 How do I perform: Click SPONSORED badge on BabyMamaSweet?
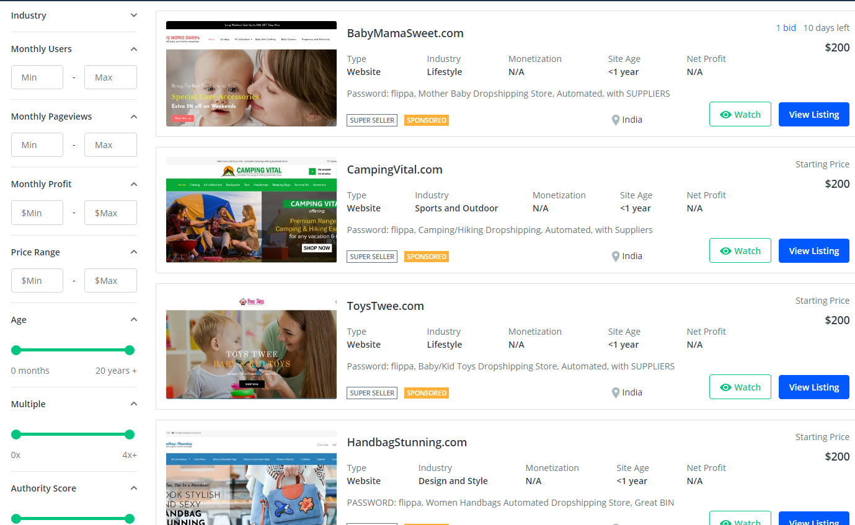coord(427,120)
